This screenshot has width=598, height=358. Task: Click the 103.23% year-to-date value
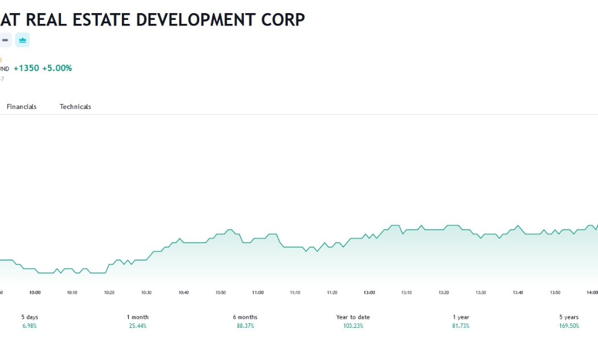(353, 326)
